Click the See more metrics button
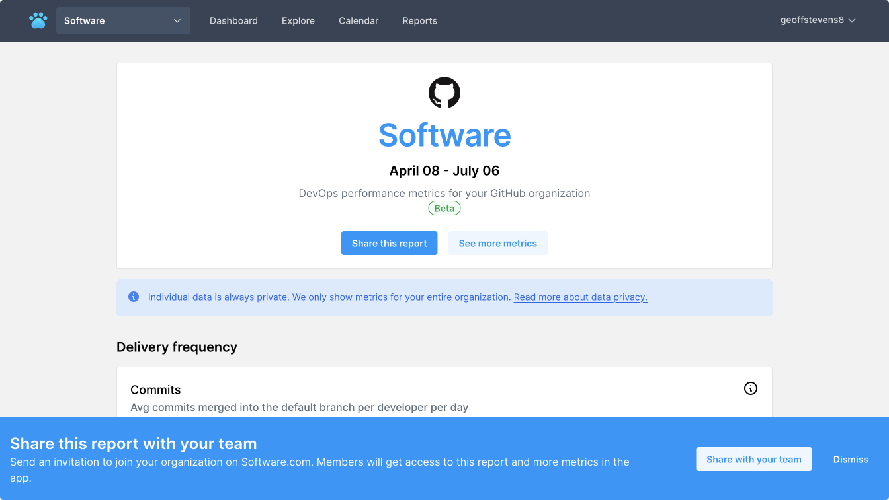889x500 pixels. click(x=497, y=243)
